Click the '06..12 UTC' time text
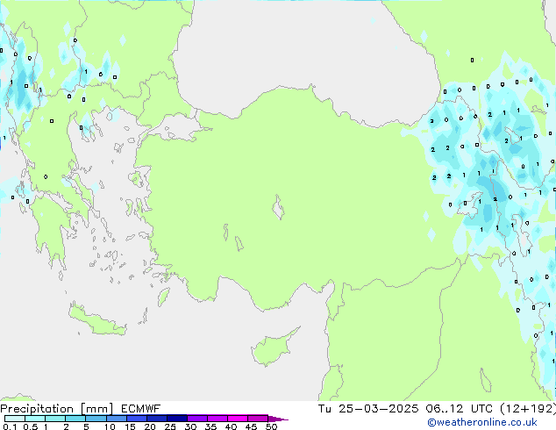556x430 pixels. click(460, 409)
